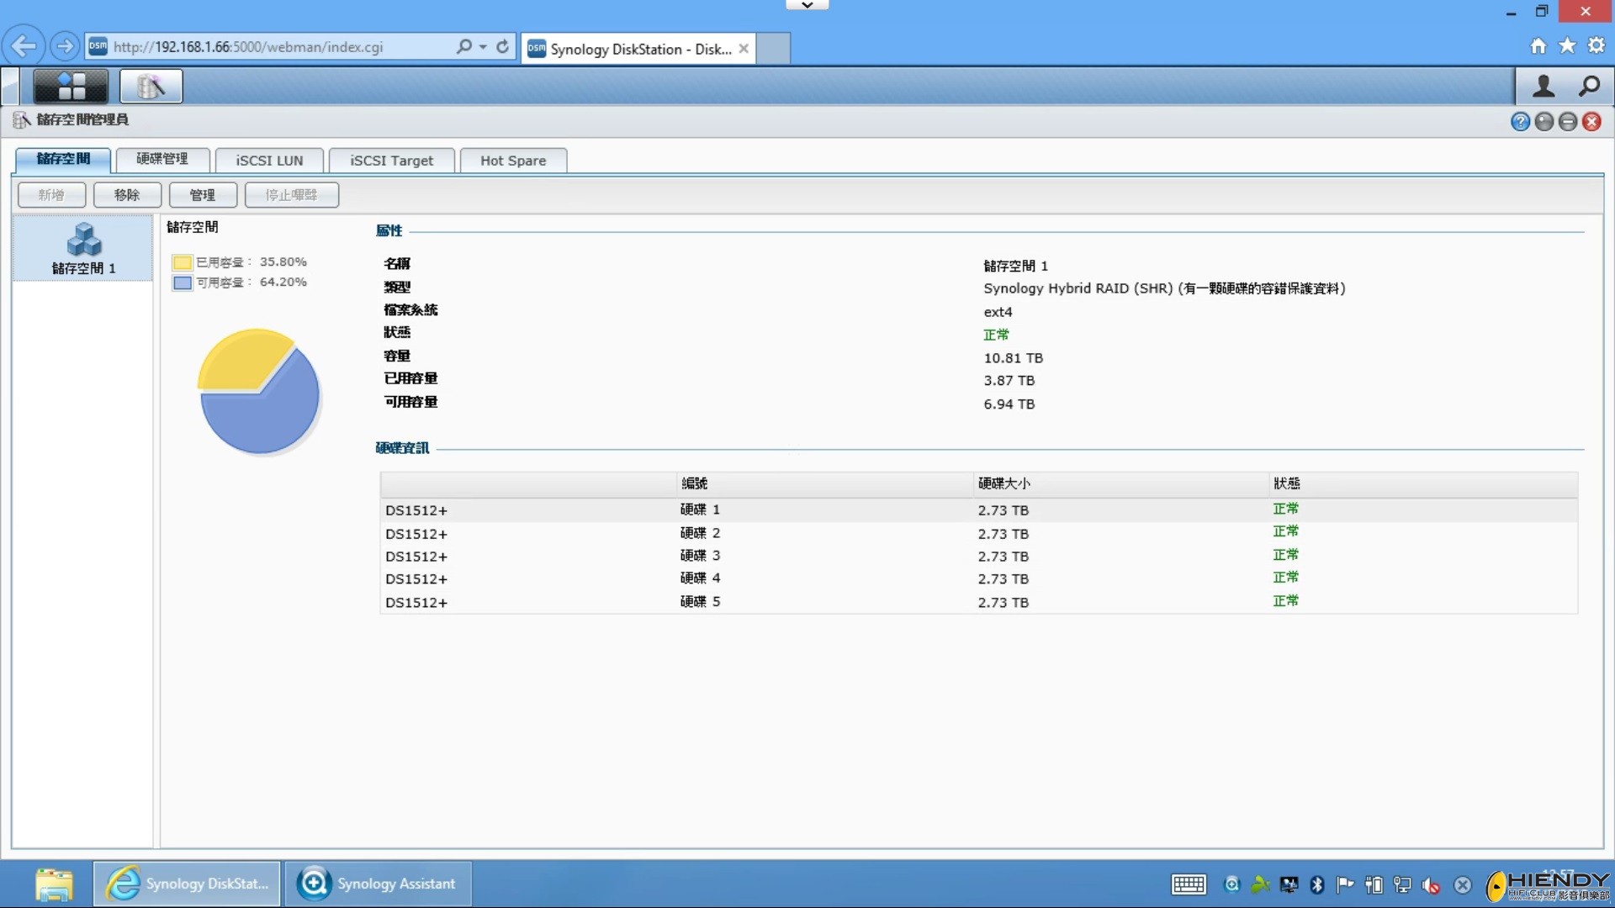Click the 移除 button

(x=127, y=195)
